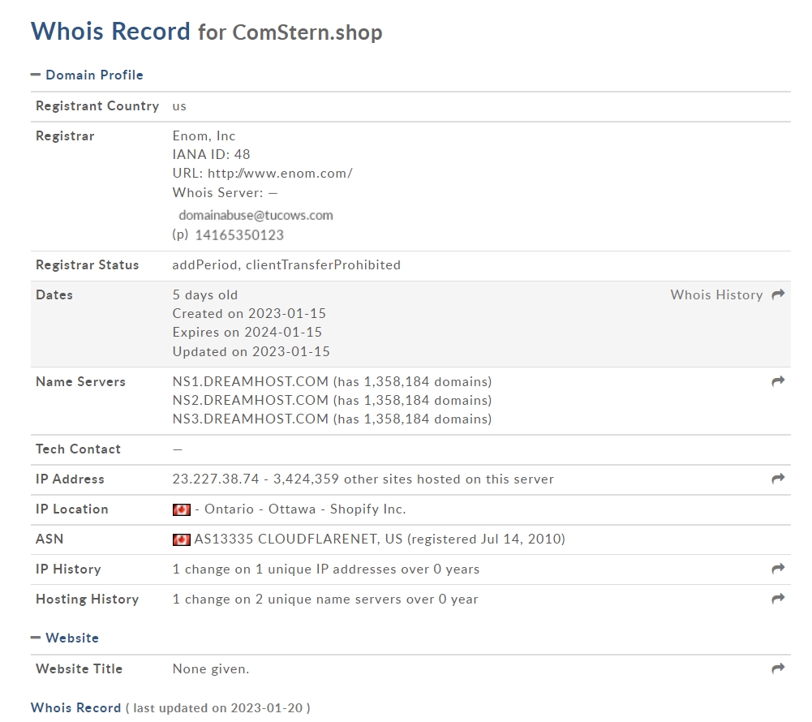Click Canada flag in IP Location row
Viewport: 812px width, 722px height.
point(181,509)
